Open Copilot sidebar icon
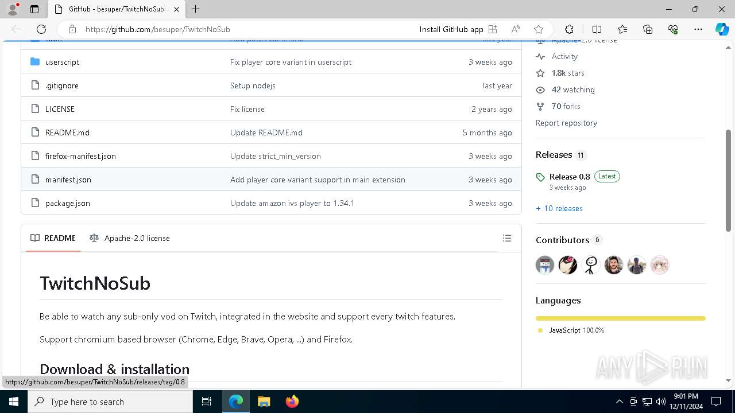Screen dimensions: 735x413 [x=722, y=29]
